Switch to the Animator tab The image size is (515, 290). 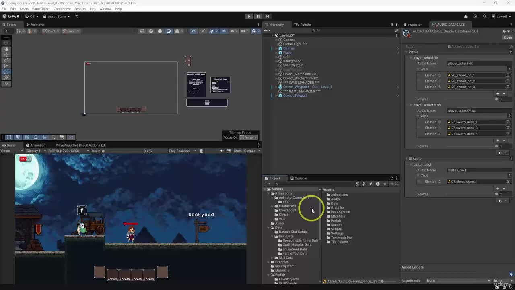(35, 25)
